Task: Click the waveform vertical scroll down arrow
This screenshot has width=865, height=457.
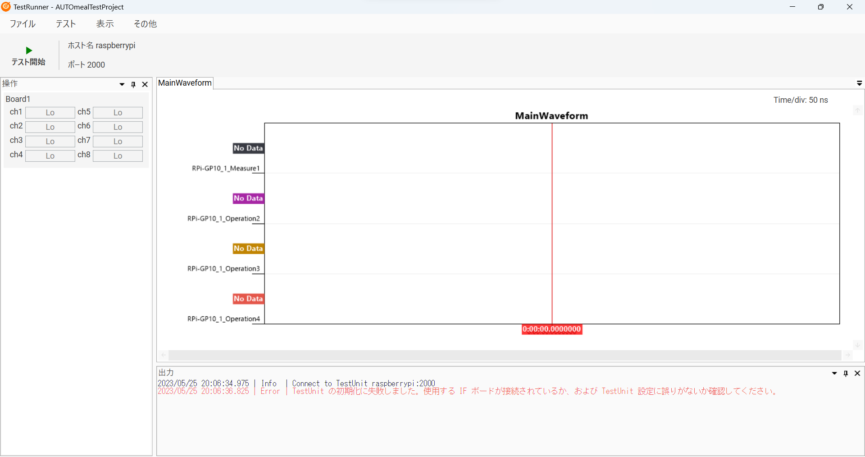Action: (858, 345)
